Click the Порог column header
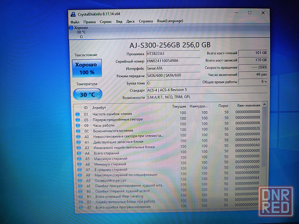This screenshot has height=224, width=299. click(x=223, y=106)
